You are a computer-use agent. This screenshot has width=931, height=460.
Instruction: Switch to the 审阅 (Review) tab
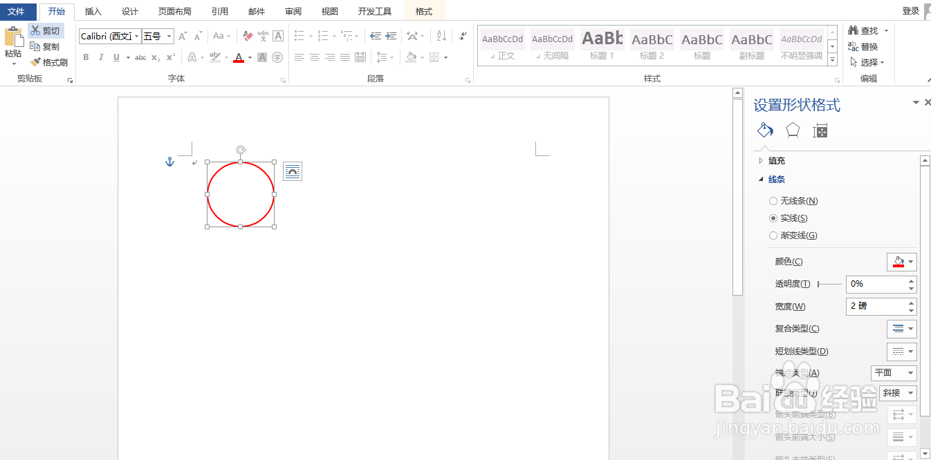tap(293, 11)
